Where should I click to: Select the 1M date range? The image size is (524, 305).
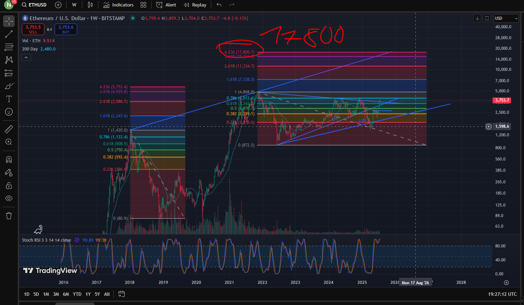[x=46, y=294]
